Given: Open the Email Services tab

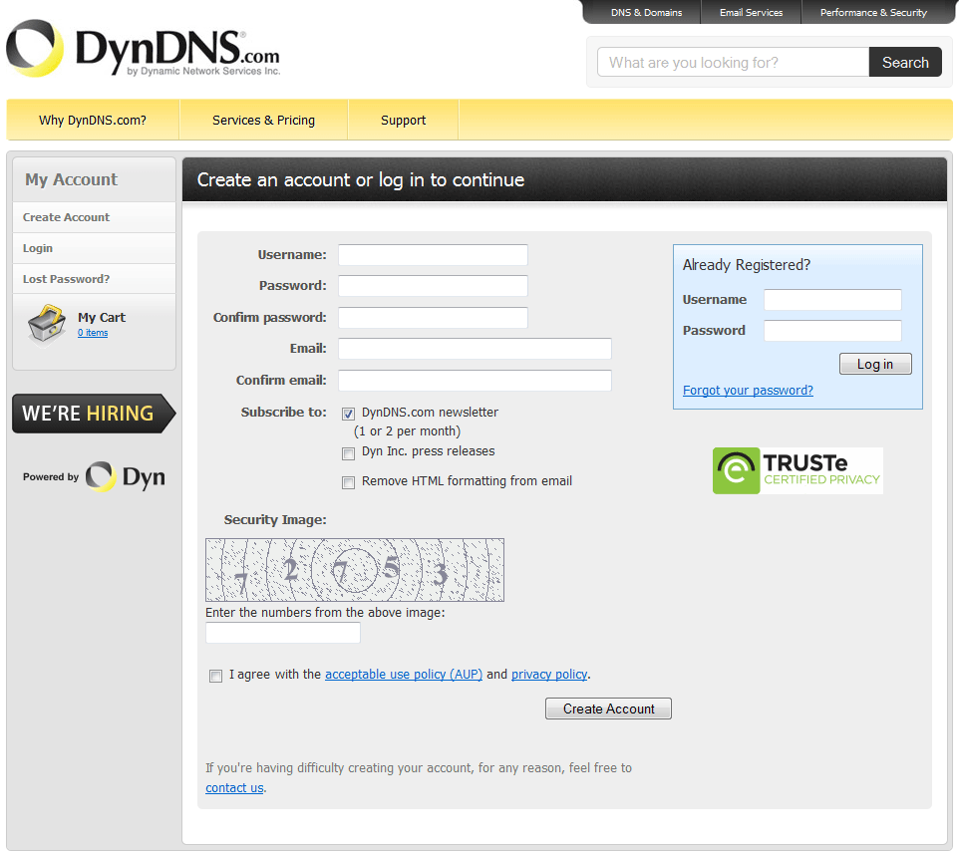Looking at the screenshot, I should [751, 13].
